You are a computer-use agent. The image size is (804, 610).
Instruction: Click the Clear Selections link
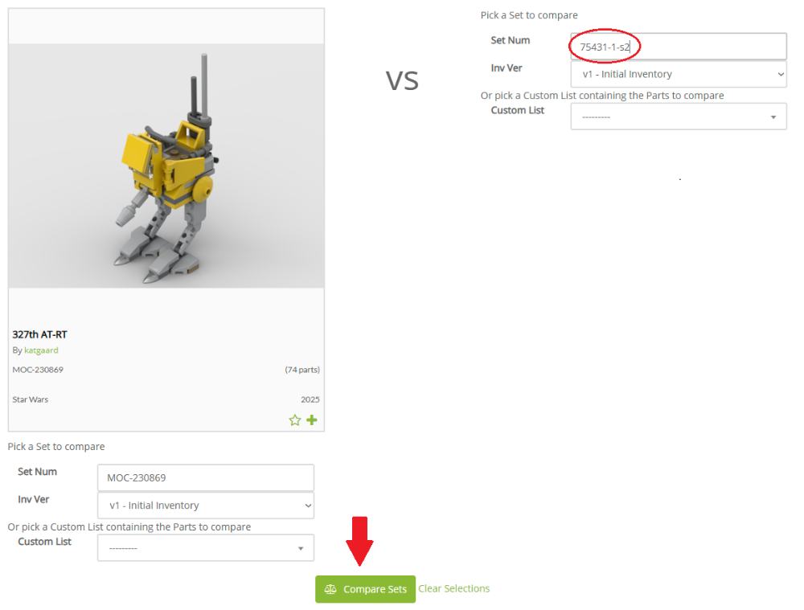(453, 588)
